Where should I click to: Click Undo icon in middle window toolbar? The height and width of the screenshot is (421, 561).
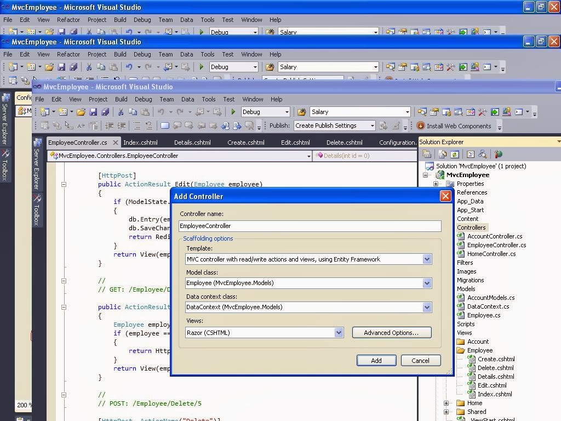[129, 67]
